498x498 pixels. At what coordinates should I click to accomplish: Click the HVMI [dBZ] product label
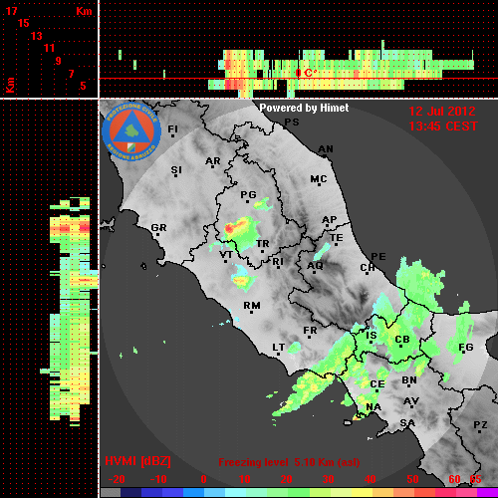coord(137,461)
